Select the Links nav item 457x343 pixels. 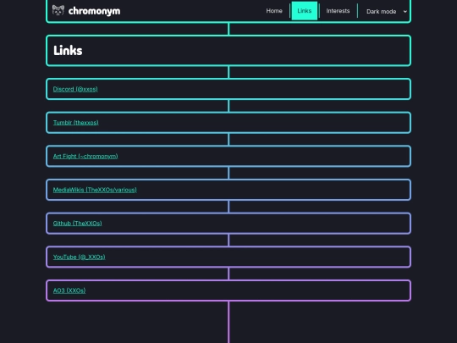tap(305, 11)
